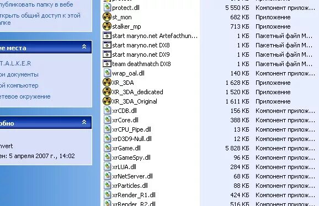Click the size value '5 828 КБ'
This screenshot has width=319, height=206.
click(237, 148)
